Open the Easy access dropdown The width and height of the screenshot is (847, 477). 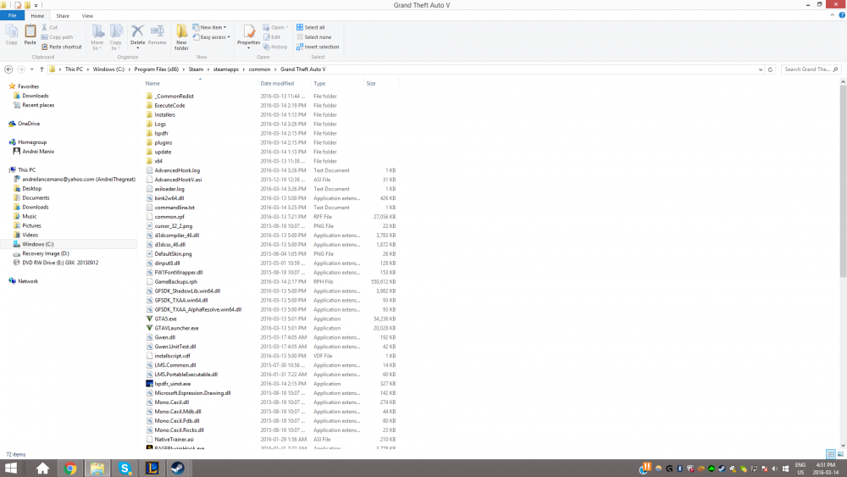click(x=211, y=36)
